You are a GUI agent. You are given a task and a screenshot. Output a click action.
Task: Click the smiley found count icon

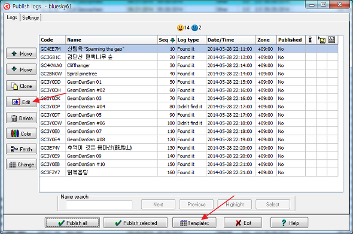tap(180, 28)
